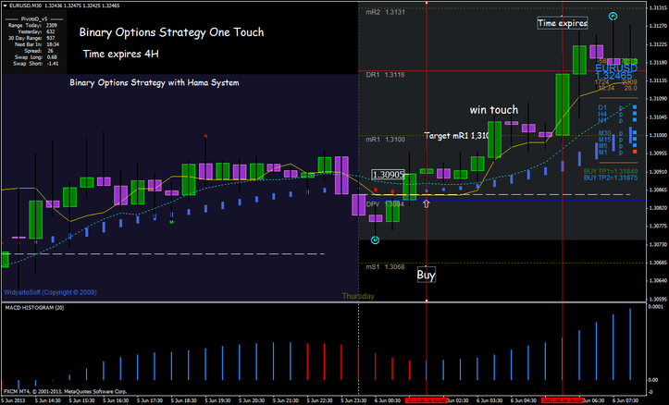Click the Thursday day separator label
The image size is (669, 405).
[358, 296]
